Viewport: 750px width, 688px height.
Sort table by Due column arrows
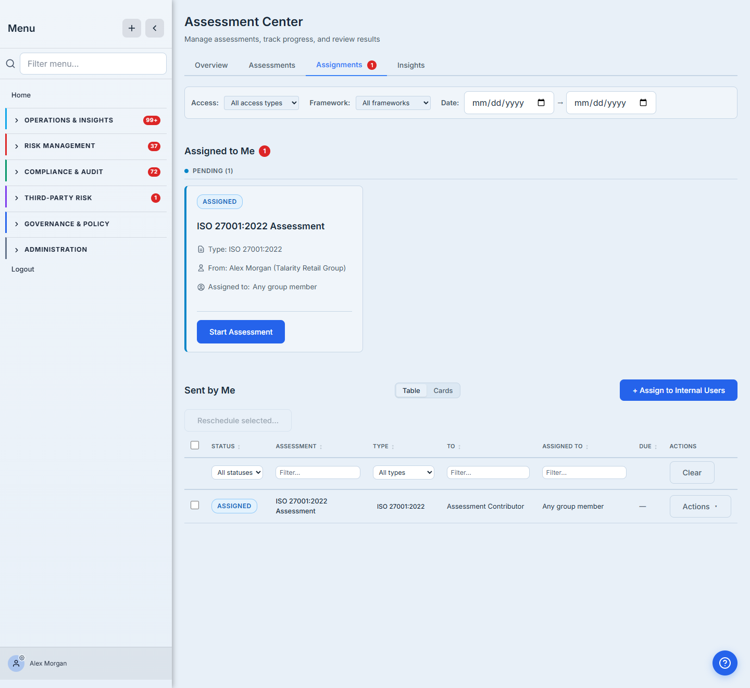pos(656,447)
